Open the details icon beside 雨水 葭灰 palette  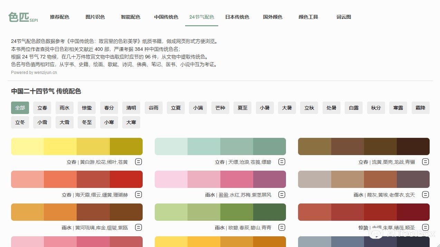(425, 194)
